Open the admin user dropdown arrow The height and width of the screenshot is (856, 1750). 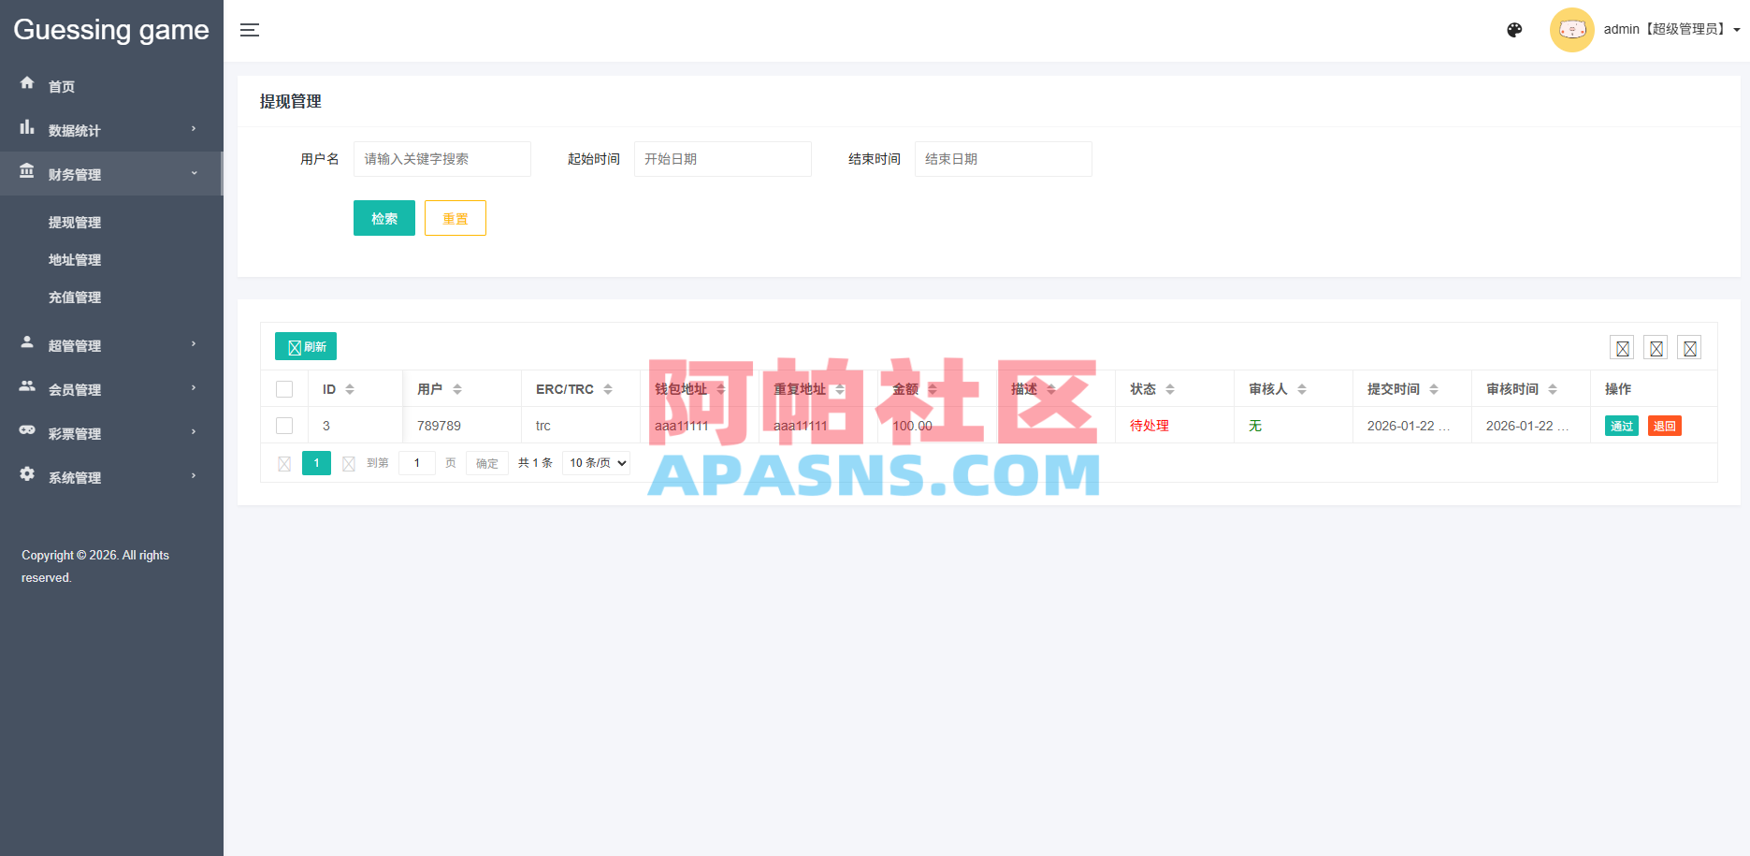click(x=1737, y=30)
